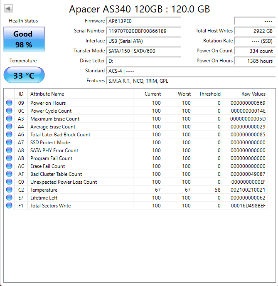Click the status orb for Lifetime Left
This screenshot has height=286, width=278.
tap(9, 197)
